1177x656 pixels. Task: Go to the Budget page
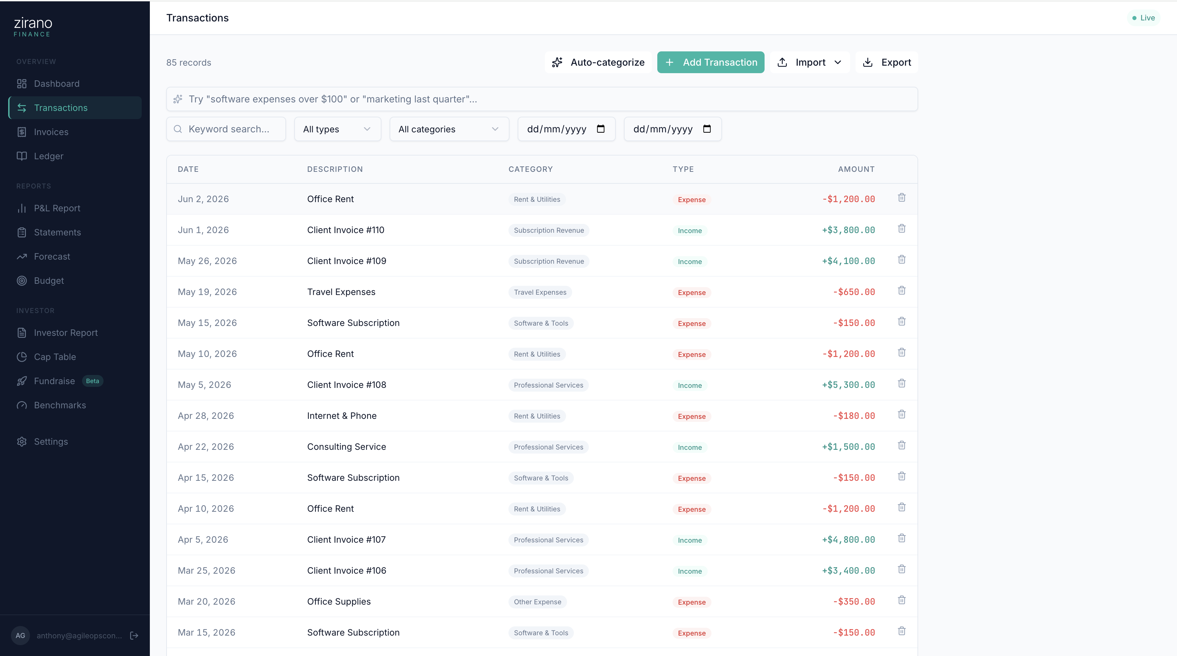[75, 281]
